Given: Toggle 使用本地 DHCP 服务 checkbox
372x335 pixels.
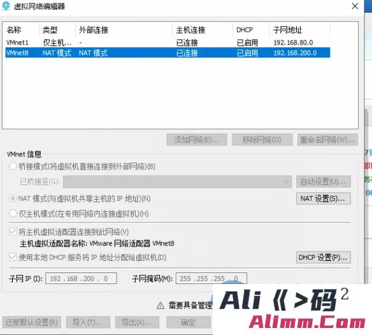Looking at the screenshot, I should point(13,257).
